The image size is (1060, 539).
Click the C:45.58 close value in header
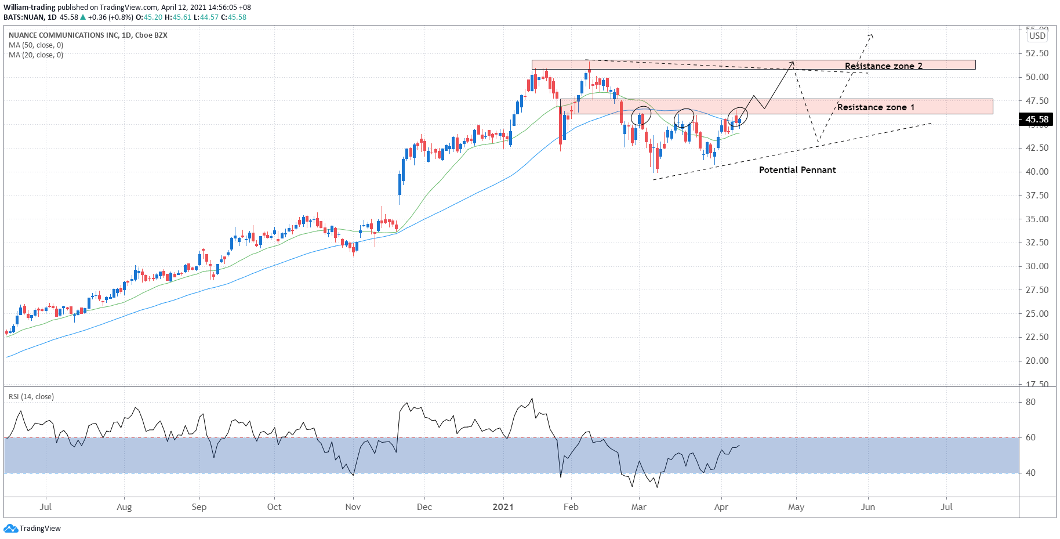click(x=234, y=17)
